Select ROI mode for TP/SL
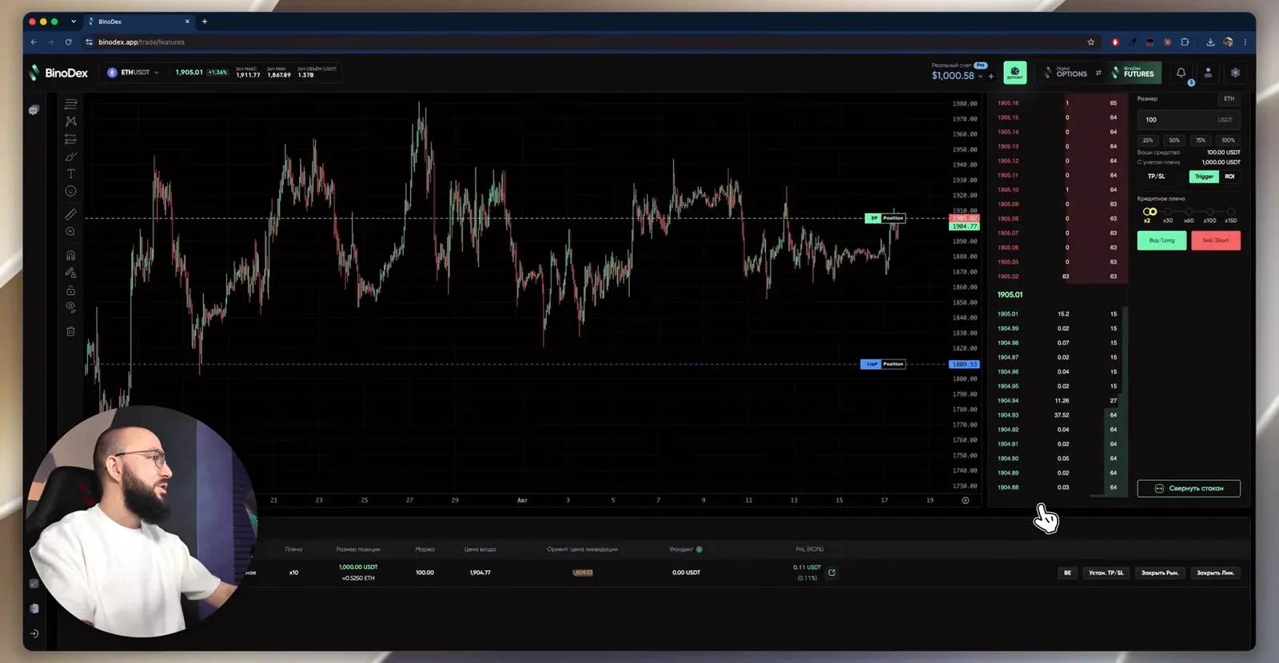This screenshot has height=663, width=1279. 1229,177
